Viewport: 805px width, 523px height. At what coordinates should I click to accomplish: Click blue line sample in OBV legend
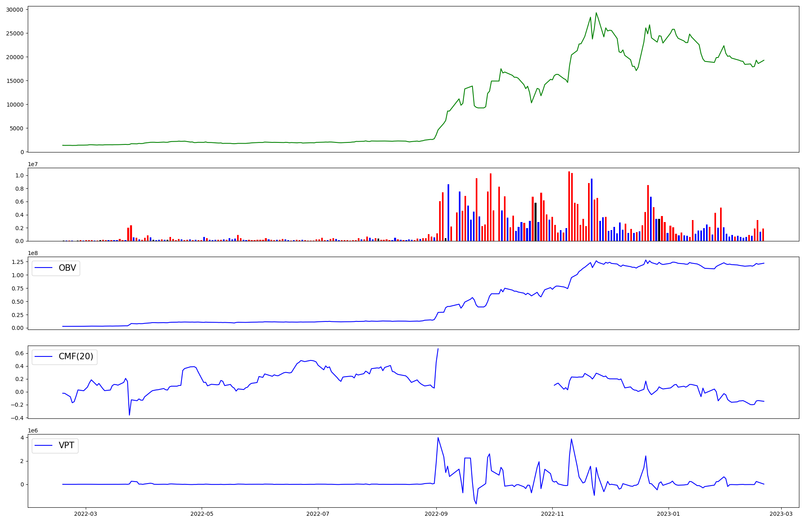(44, 268)
